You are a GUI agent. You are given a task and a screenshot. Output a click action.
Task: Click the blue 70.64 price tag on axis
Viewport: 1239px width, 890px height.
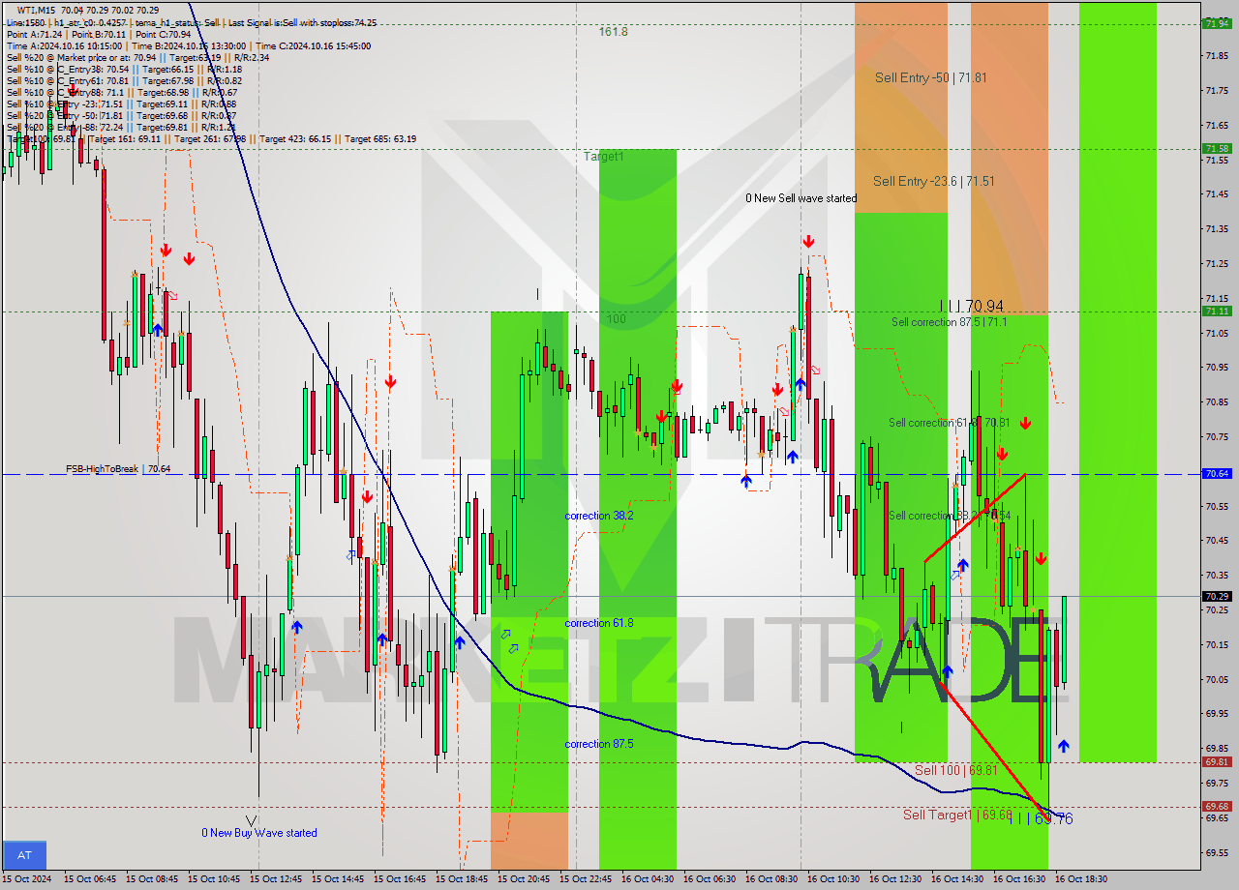1217,474
